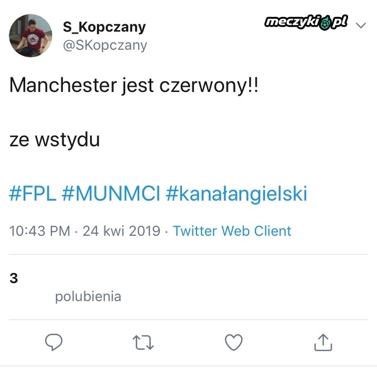Open the S_Kopczany display name

click(104, 27)
